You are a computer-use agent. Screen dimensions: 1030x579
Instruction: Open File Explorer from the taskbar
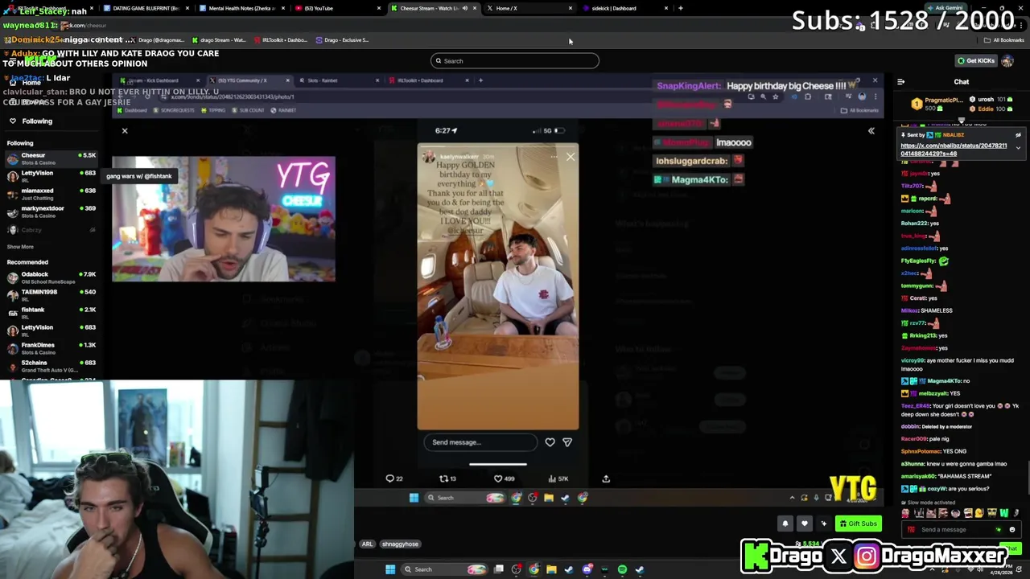tap(551, 569)
